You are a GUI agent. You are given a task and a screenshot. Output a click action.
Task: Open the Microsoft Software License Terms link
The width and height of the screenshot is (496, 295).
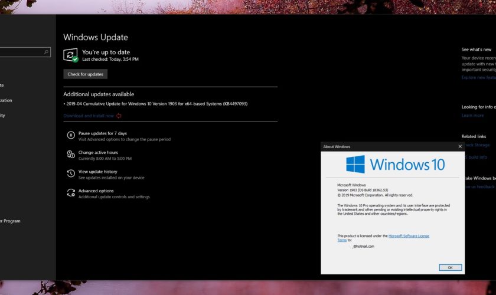[x=409, y=236]
